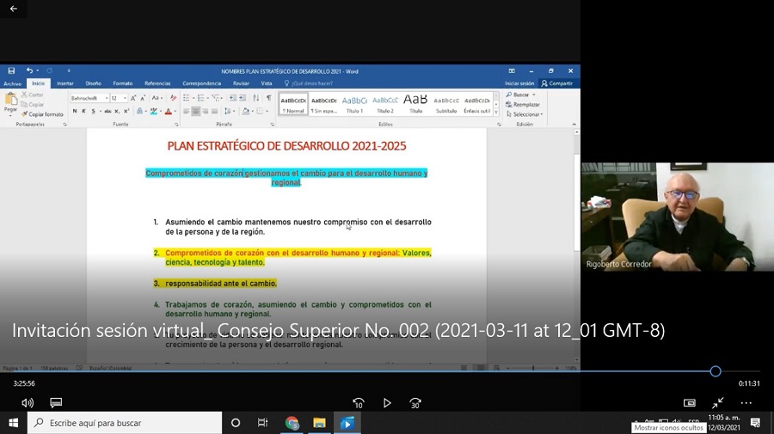Click the video seek bar handle
The width and height of the screenshot is (774, 434).
716,371
